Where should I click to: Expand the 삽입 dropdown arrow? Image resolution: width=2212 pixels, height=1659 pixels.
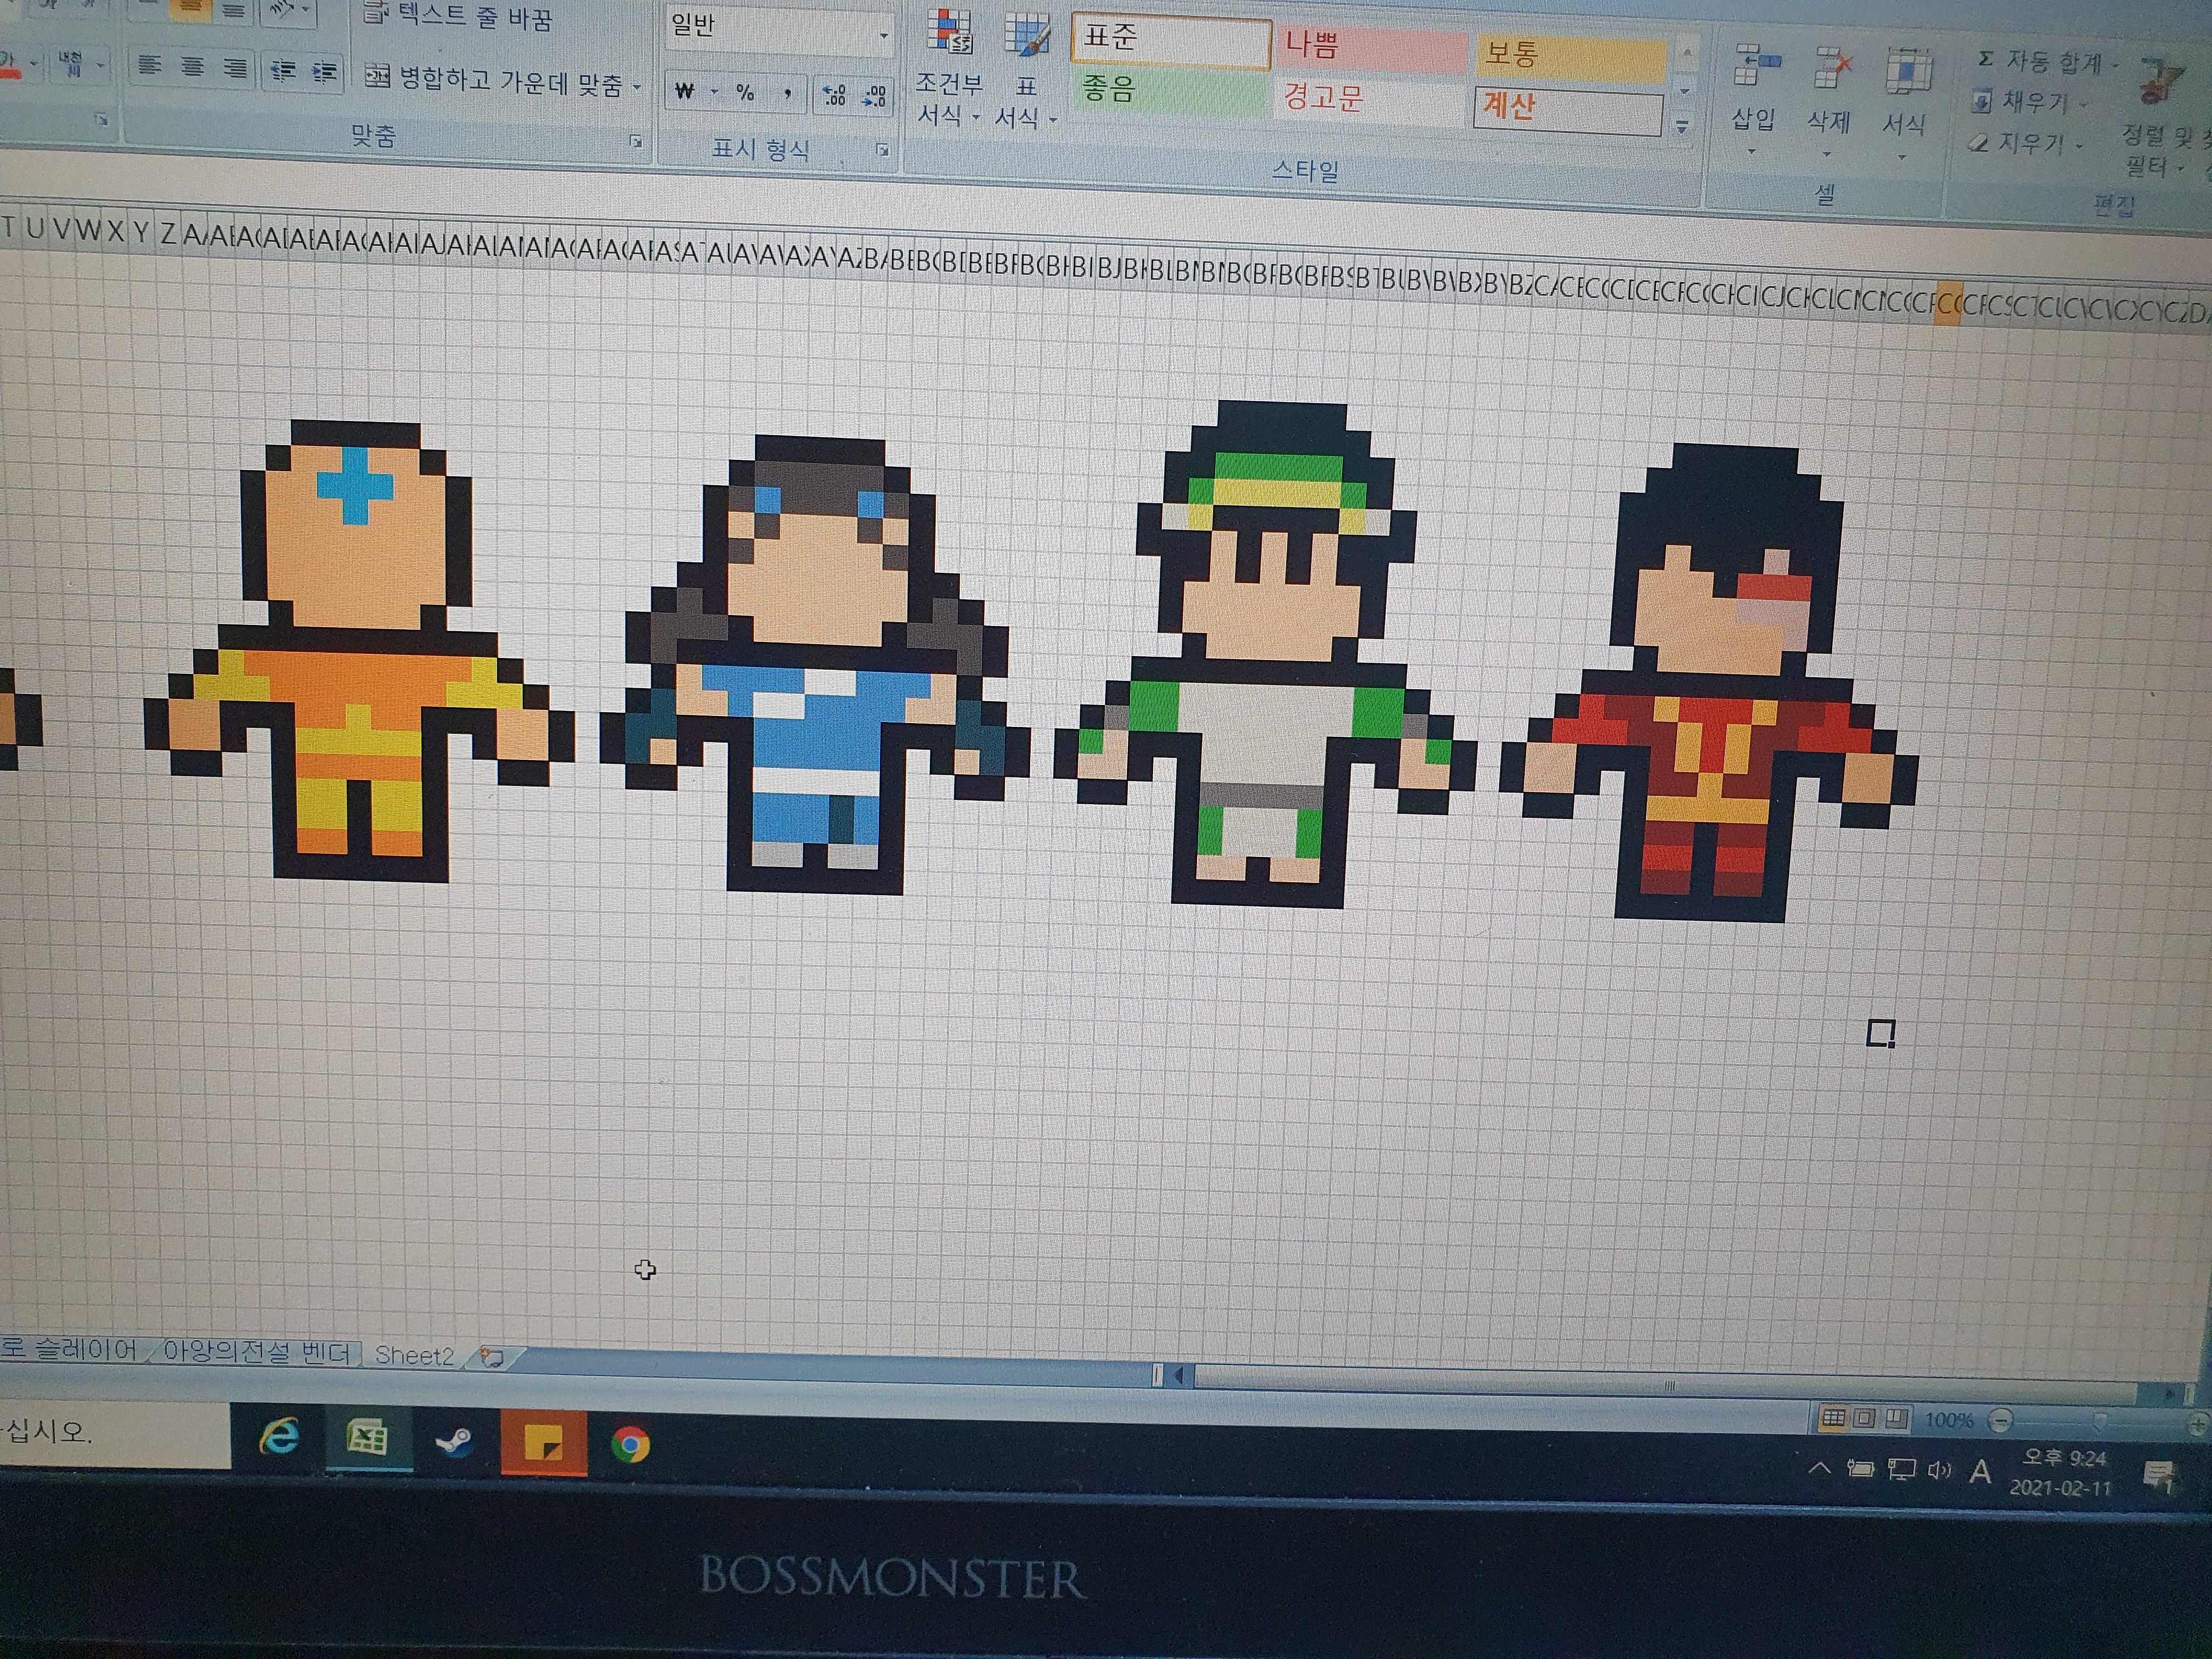[1752, 152]
